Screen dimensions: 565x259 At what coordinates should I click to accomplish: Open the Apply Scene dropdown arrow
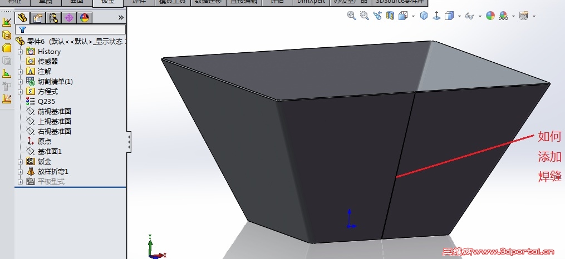pyautogui.click(x=513, y=16)
